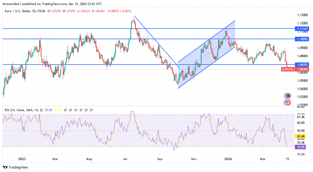The image size is (313, 172).
Task: Select the 1.06953 horizontal line price label
Action: coord(302,65)
